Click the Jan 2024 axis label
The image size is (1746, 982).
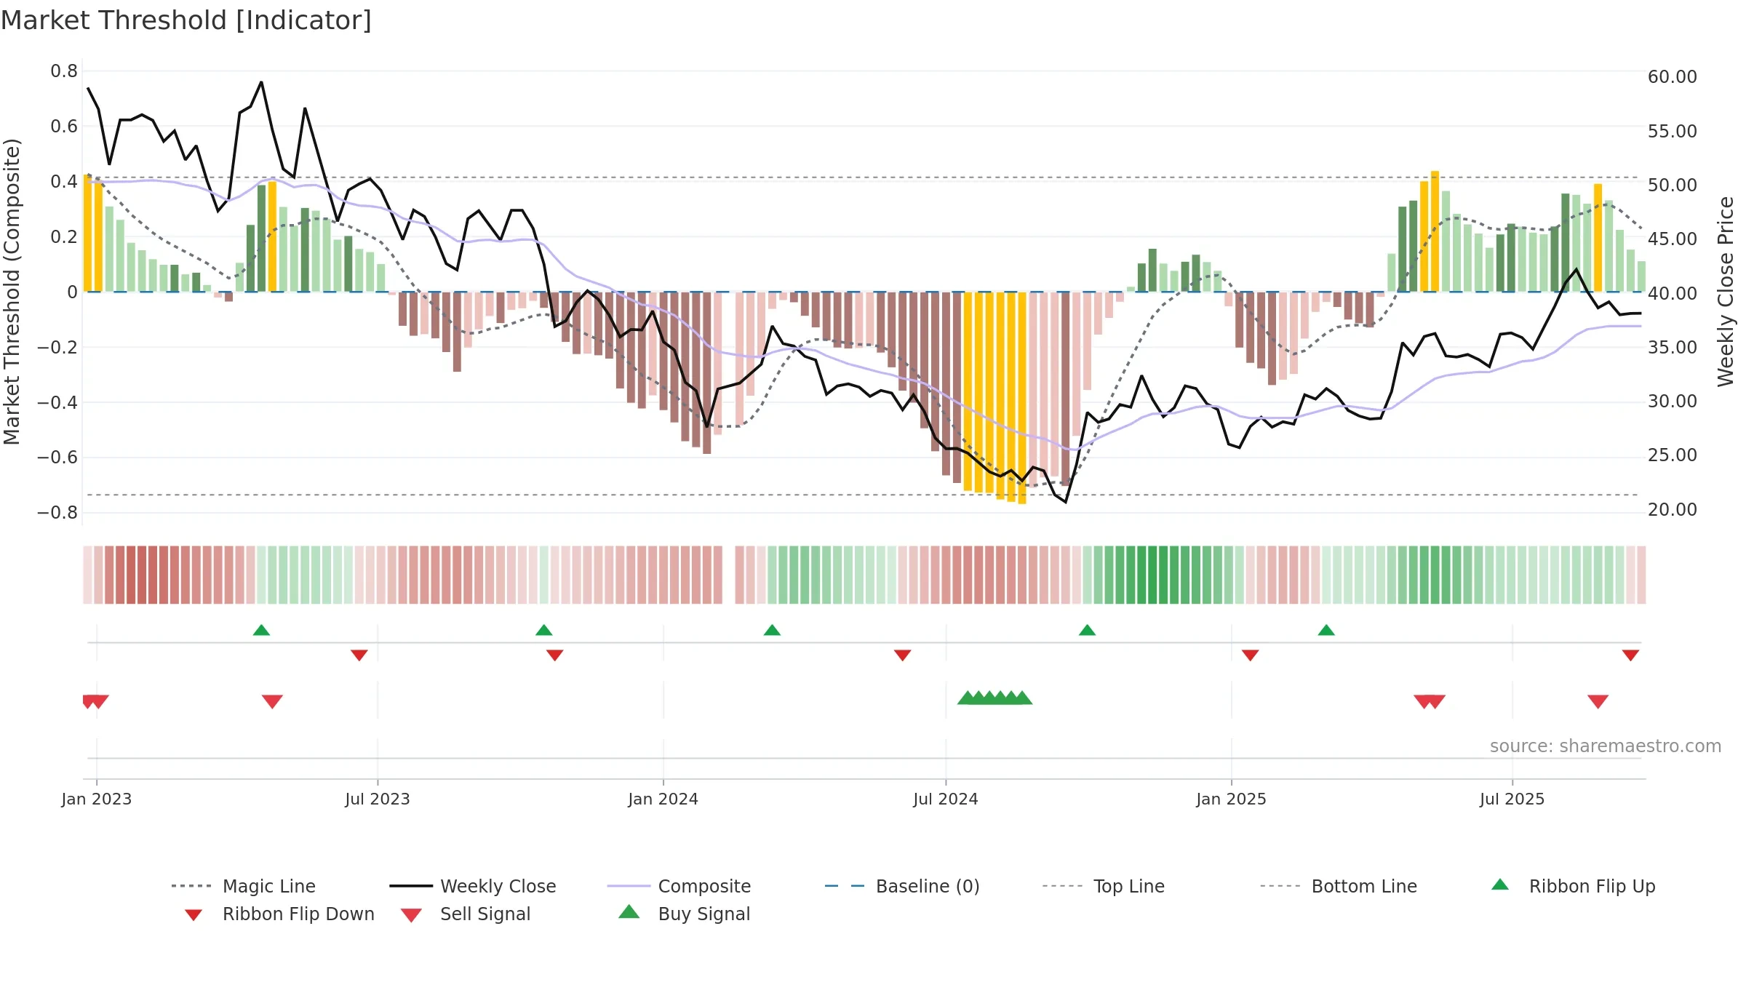[663, 799]
